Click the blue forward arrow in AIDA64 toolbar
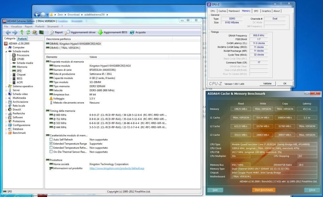Viewport: 323px width, 197px height. pyautogui.click(x=15, y=32)
